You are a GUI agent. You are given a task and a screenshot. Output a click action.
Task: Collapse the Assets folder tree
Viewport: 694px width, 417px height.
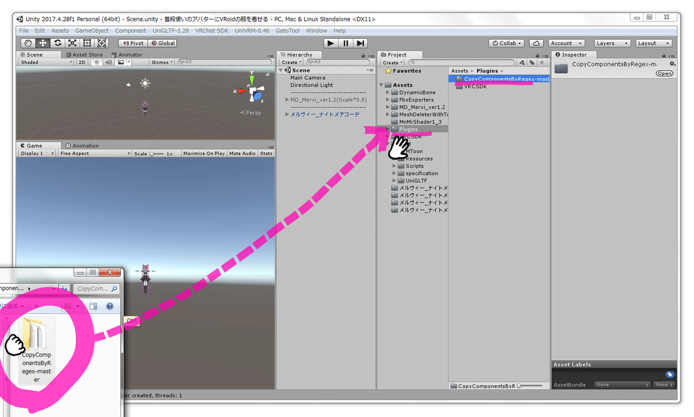pyautogui.click(x=382, y=85)
